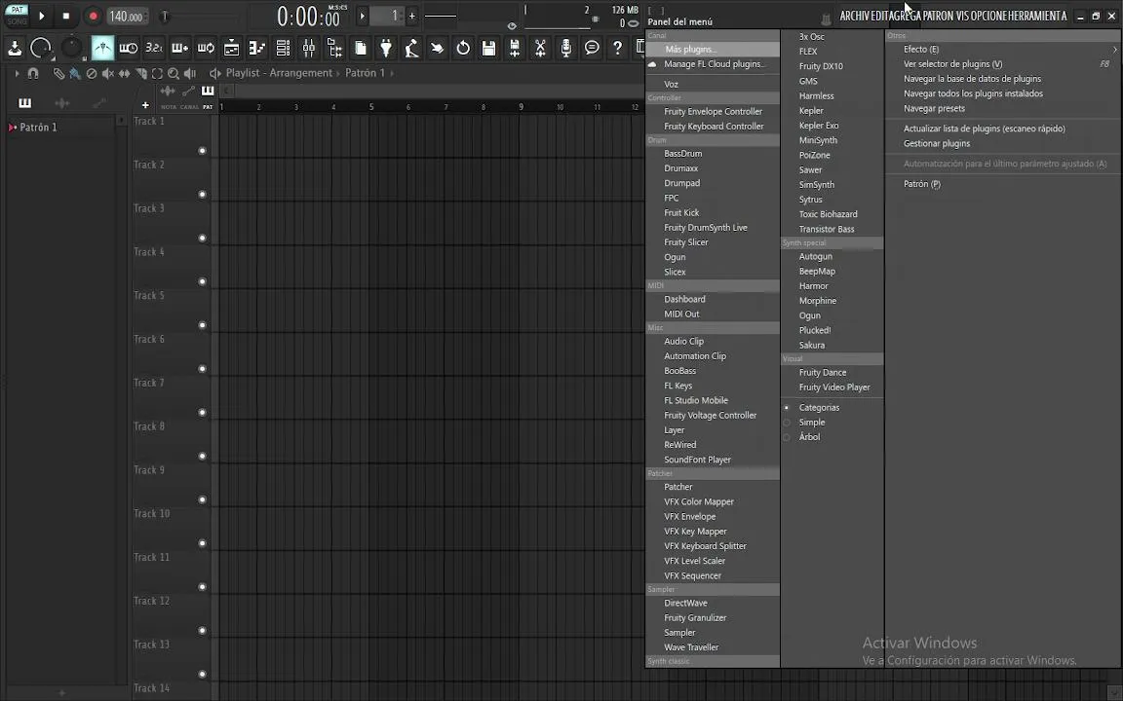The width and height of the screenshot is (1123, 701).
Task: Click the 140.000 tempo field
Action: pyautogui.click(x=126, y=16)
